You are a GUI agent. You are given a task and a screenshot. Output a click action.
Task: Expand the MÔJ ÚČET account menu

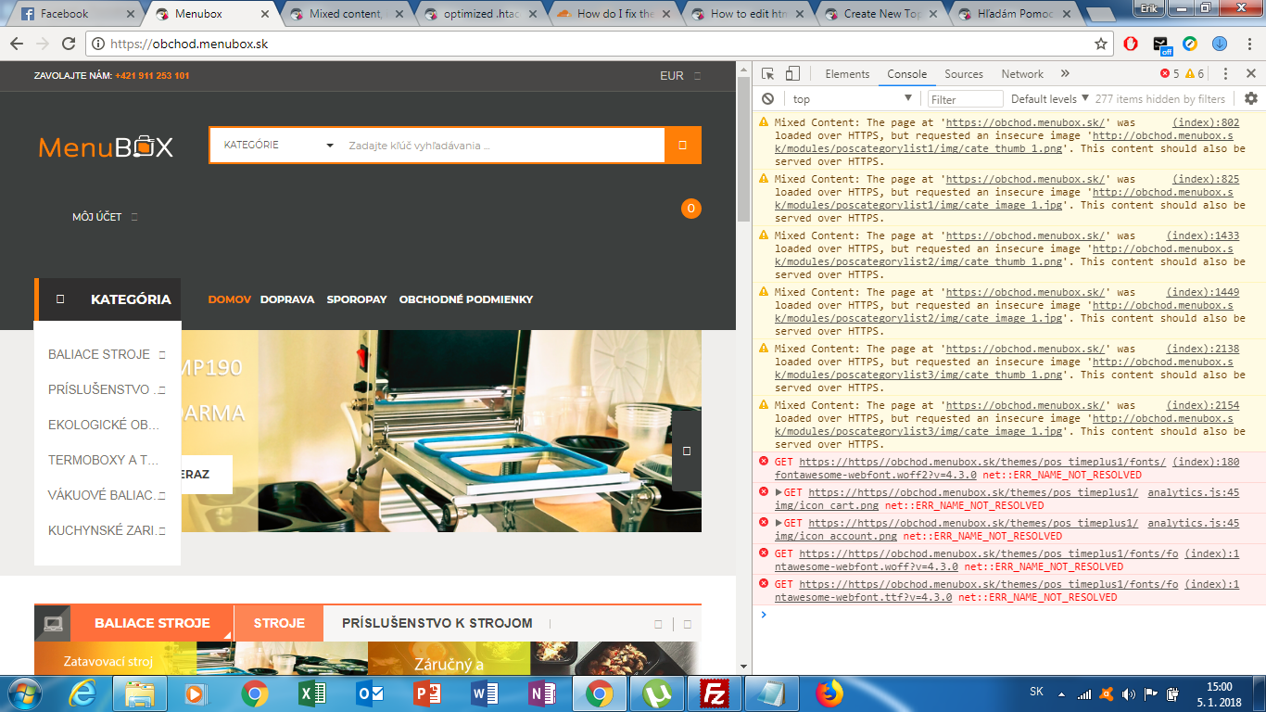pos(105,217)
